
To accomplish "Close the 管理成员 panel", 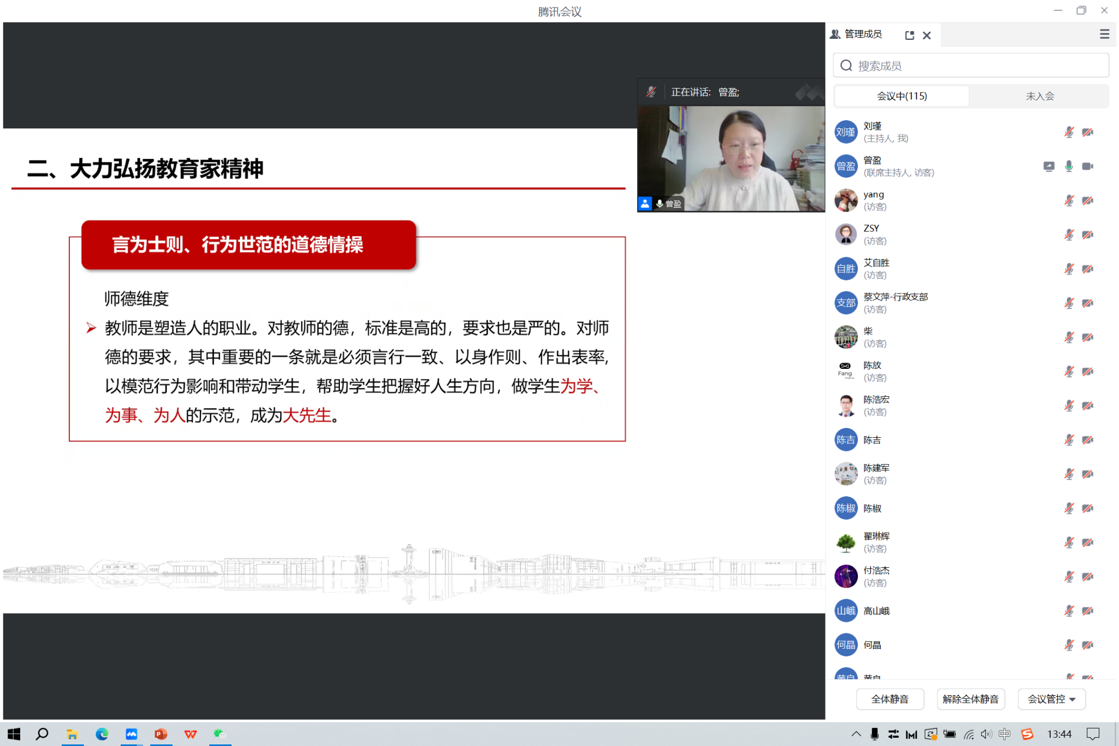I will coord(927,36).
